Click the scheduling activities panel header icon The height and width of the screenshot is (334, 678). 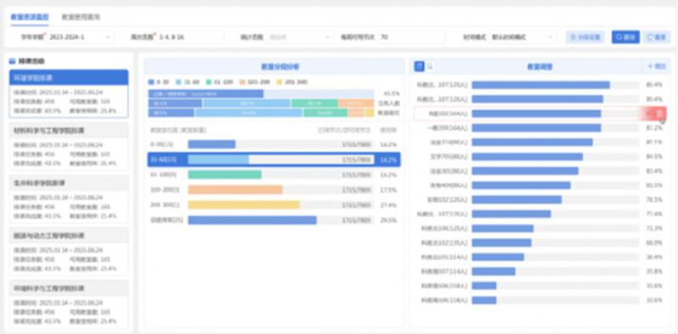coord(13,61)
